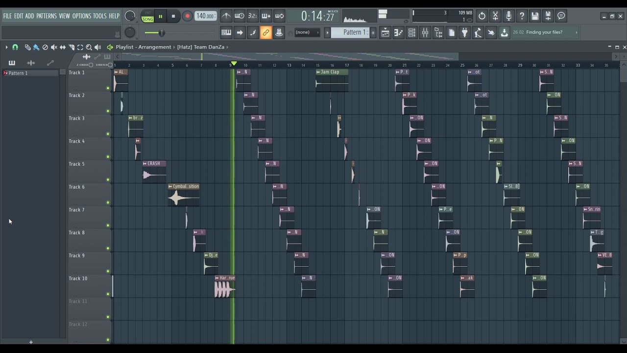Open the ADD menu
Screen dimensions: 627x353
pyautogui.click(x=29, y=16)
